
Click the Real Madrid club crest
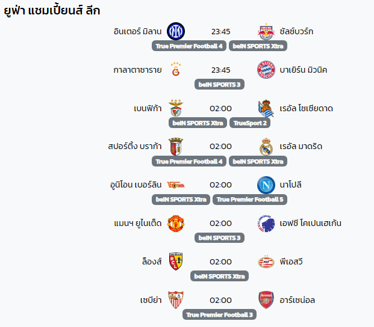point(266,147)
